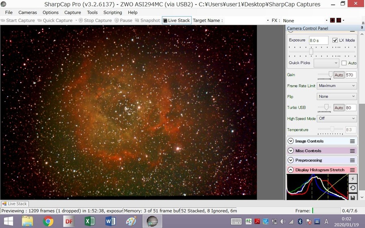The height and width of the screenshot is (228, 365).
Task: Take a Snapshot from the toolbar
Action: coord(147,20)
